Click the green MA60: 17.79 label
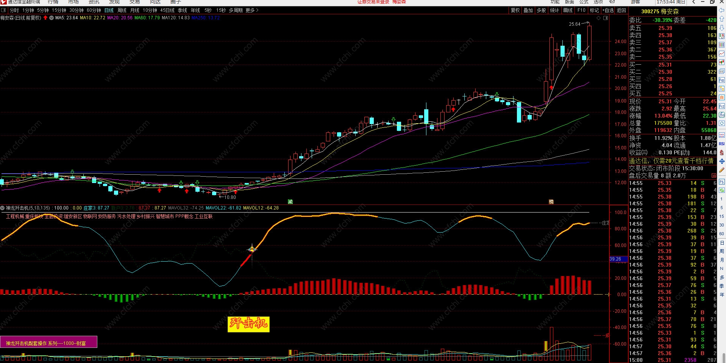 coord(147,18)
